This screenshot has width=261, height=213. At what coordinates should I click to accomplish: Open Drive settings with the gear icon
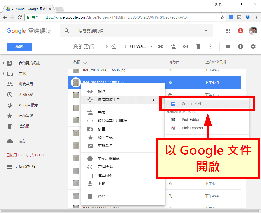coord(253,46)
